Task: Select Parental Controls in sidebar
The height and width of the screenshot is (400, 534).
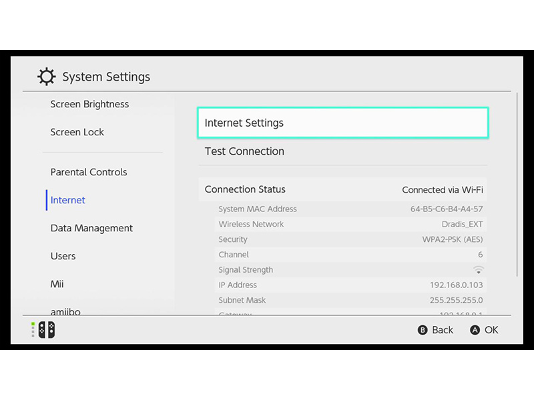Action: 89,172
